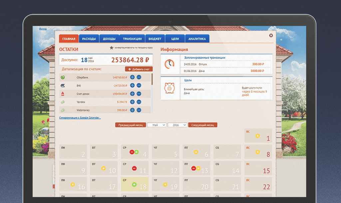Click the Счет дочки balance 198434.00 ₽
This screenshot has width=341, height=203.
pyautogui.click(x=120, y=94)
